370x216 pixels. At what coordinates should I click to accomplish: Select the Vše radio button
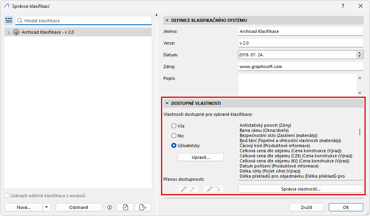[x=174, y=126]
